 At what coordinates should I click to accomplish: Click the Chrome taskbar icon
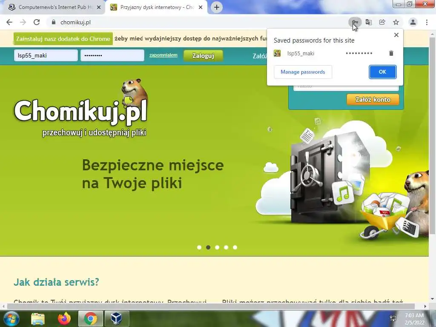coord(91,318)
